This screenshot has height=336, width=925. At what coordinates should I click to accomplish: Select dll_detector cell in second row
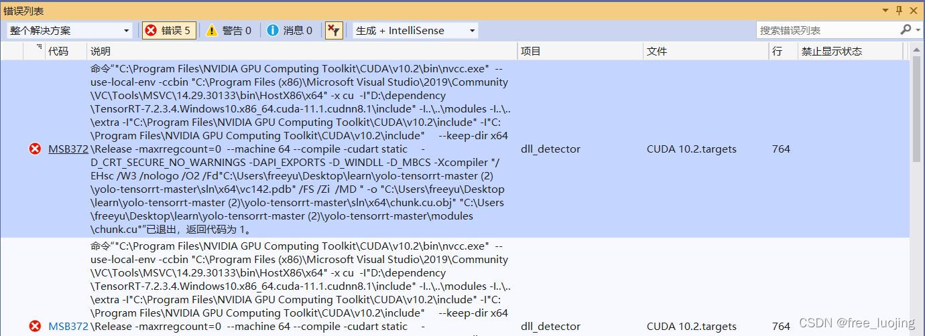pyautogui.click(x=550, y=326)
